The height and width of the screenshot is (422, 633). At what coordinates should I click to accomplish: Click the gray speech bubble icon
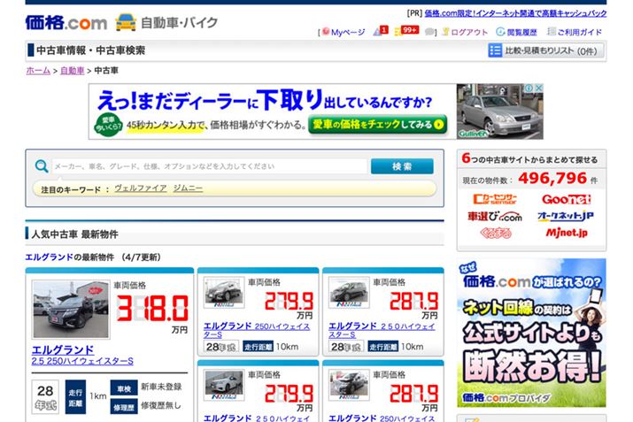coord(429,32)
